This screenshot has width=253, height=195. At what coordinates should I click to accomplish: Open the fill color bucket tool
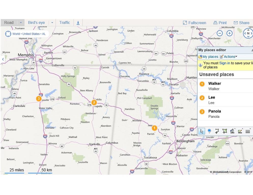tap(232, 131)
